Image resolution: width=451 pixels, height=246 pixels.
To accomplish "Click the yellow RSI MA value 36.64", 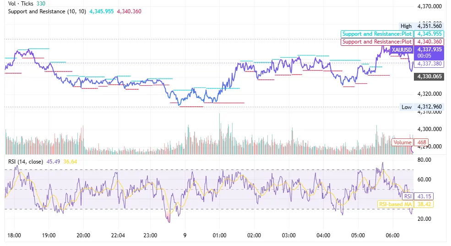I will point(70,162).
